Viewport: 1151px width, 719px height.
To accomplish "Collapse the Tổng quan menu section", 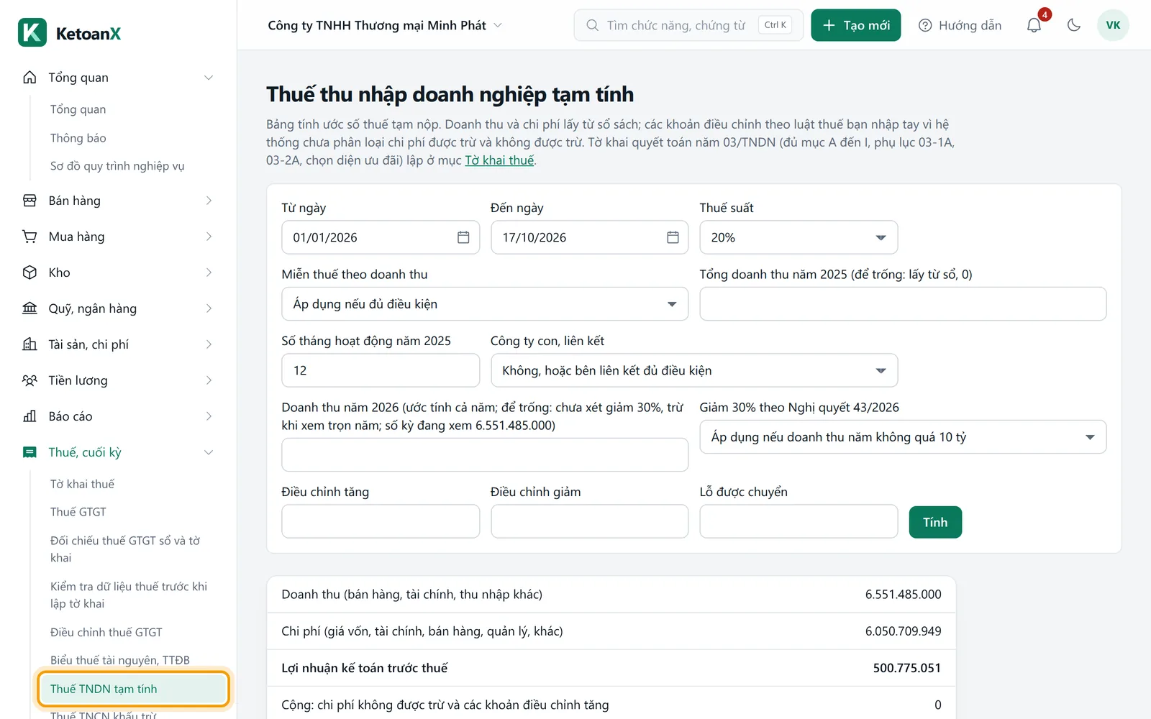I will (x=209, y=78).
